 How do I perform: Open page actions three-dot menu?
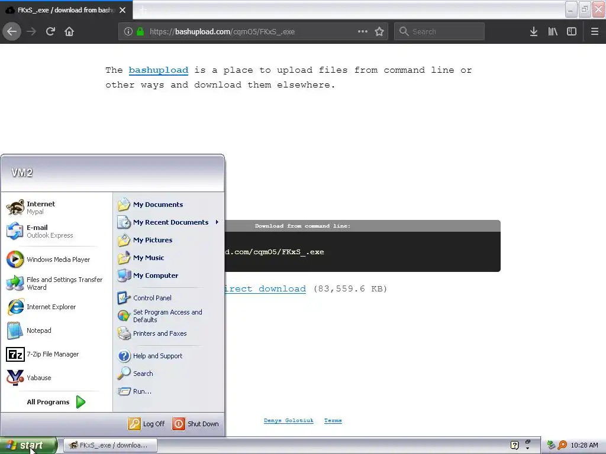click(x=363, y=31)
